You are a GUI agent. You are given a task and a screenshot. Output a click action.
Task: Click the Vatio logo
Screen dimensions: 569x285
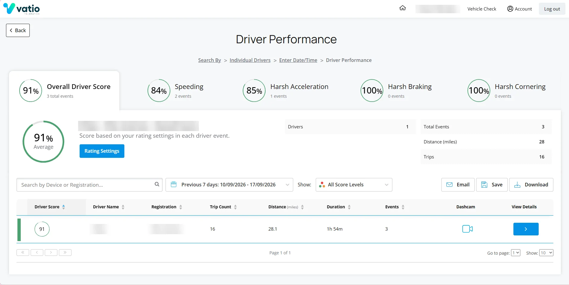tap(21, 8)
